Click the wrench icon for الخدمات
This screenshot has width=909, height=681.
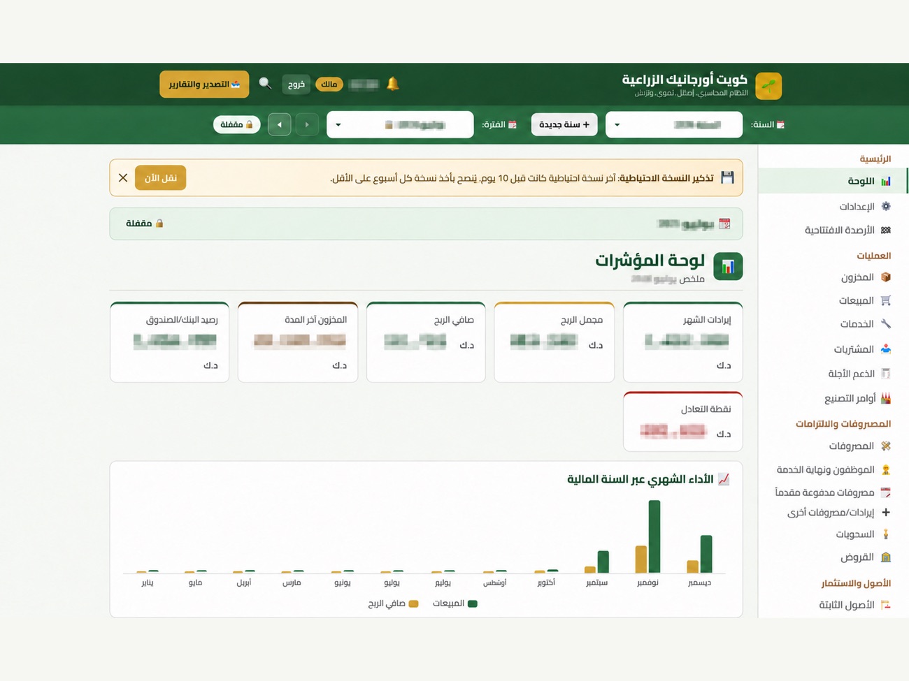pyautogui.click(x=886, y=324)
